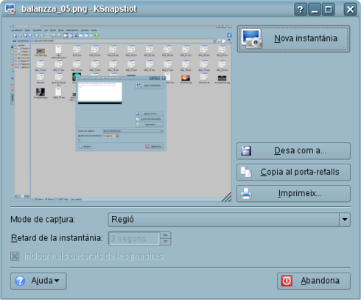The image size is (361, 300).
Task: Click the Retard de la instantània label
Action: click(57, 238)
